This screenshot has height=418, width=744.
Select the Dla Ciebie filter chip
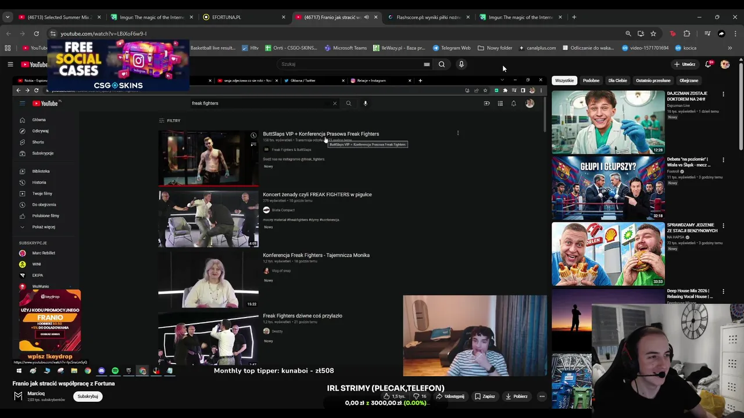617,81
